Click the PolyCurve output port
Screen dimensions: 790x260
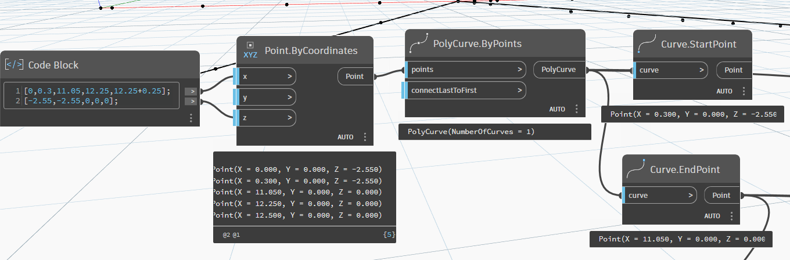coord(560,70)
